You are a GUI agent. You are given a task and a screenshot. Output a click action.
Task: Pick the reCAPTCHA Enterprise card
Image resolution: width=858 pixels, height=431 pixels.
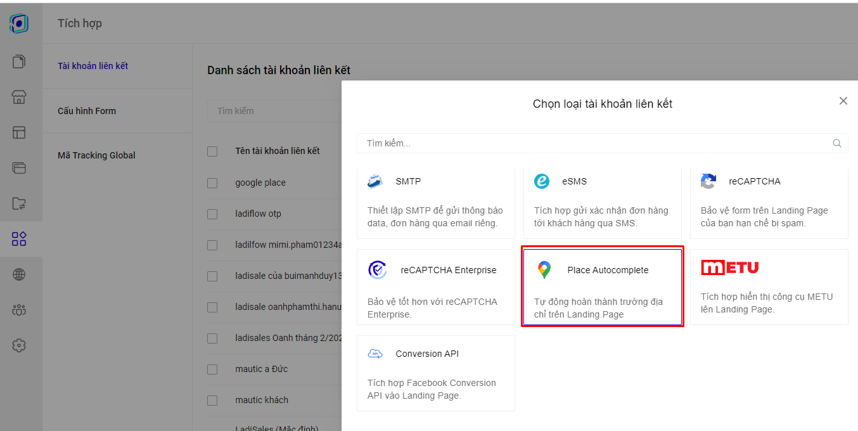click(436, 287)
